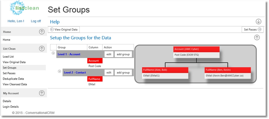Toggle the Level 2 - Contact row arrow
The image size is (269, 119).
click(59, 71)
